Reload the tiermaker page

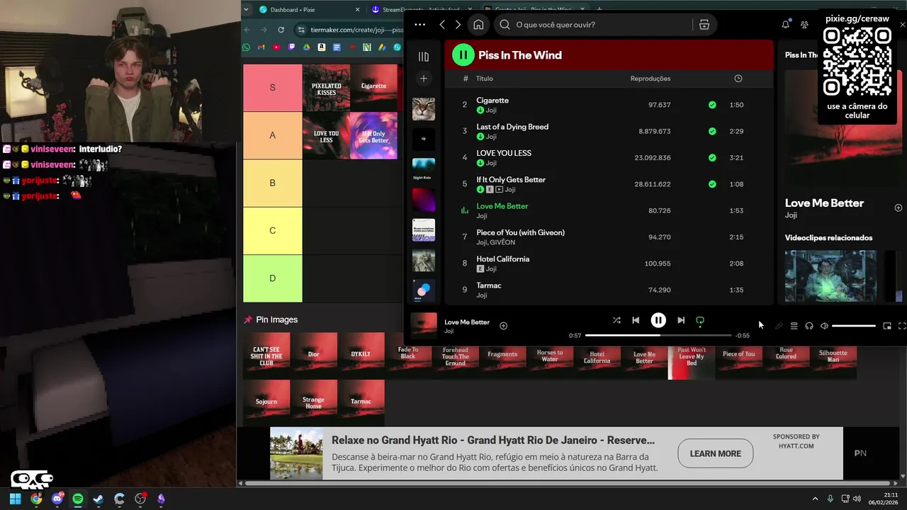[x=281, y=30]
